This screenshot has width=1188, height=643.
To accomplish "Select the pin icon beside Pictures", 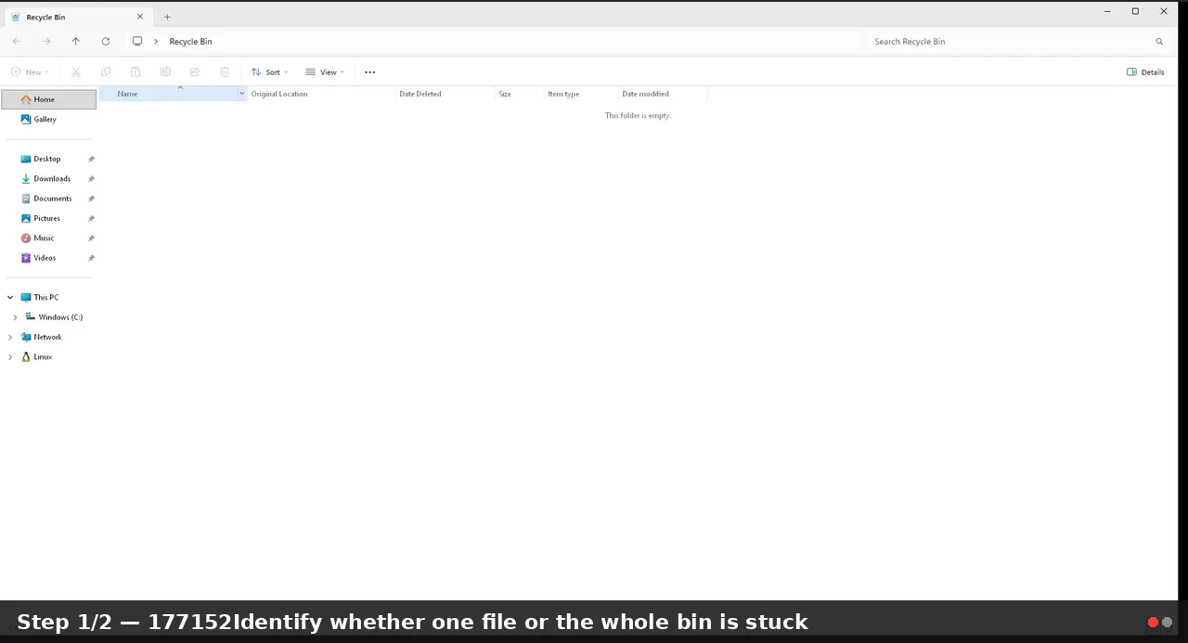I will click(91, 219).
